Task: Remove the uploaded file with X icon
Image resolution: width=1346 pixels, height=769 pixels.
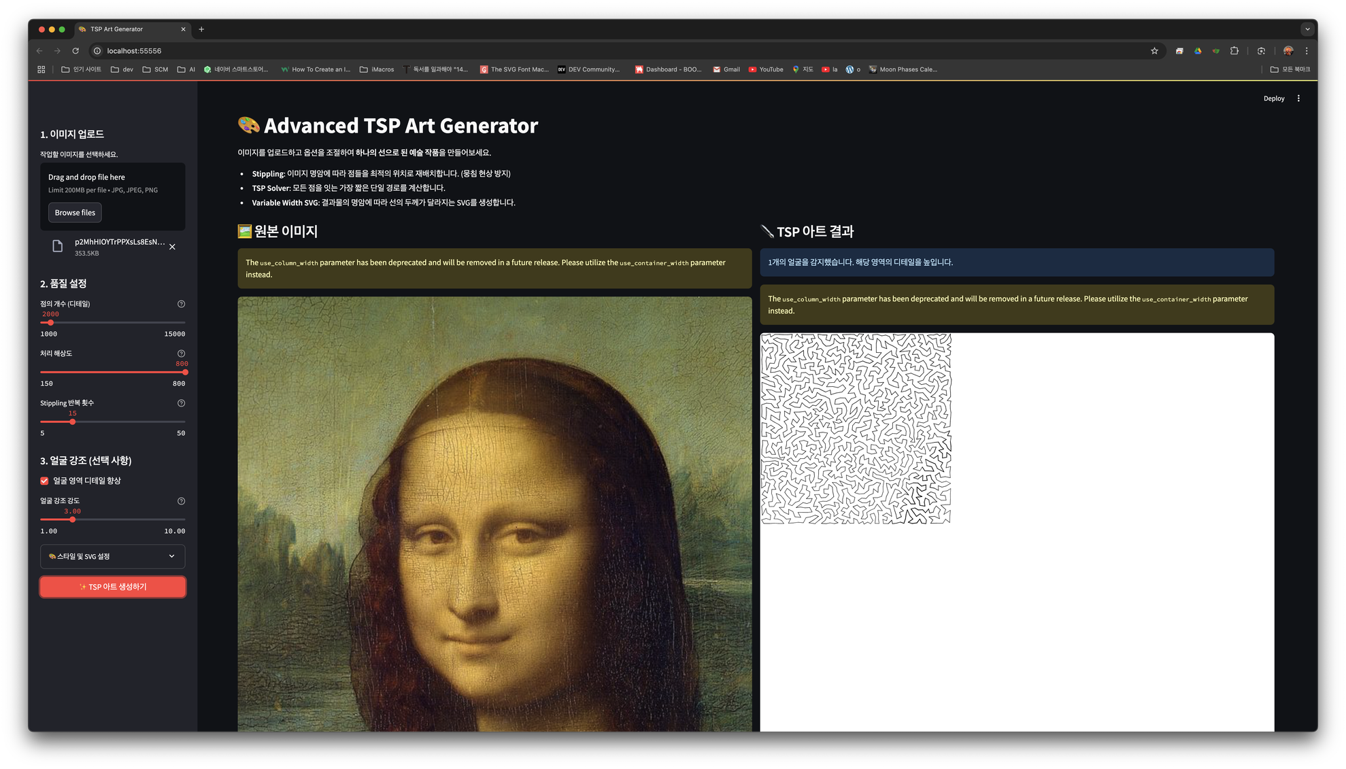Action: (x=172, y=247)
